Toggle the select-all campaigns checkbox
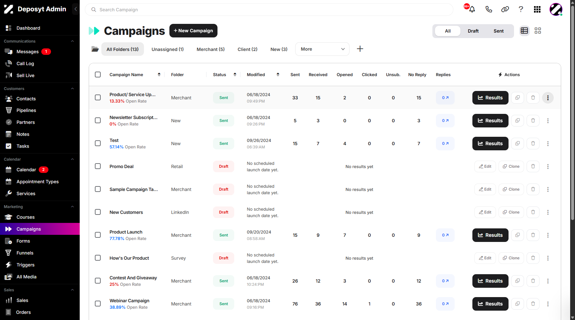575x320 pixels. [98, 75]
